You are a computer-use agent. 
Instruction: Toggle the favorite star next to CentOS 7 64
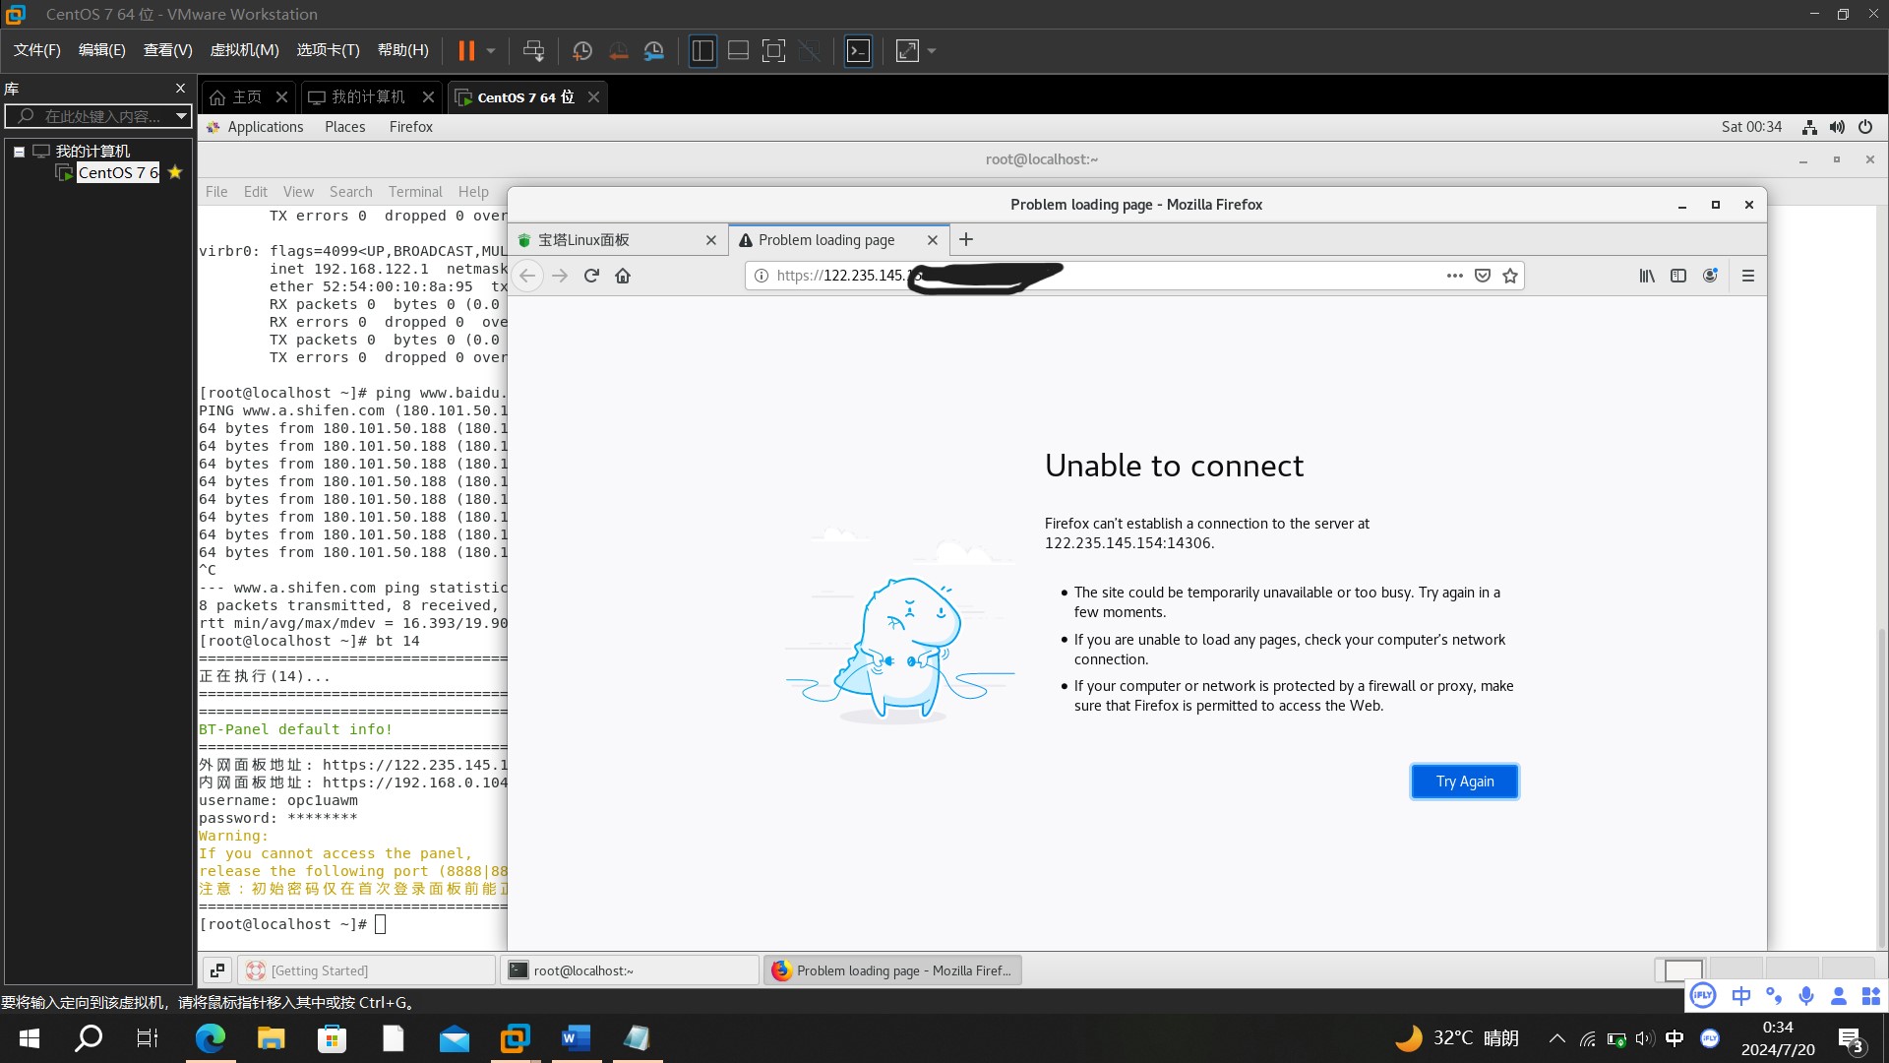(x=175, y=172)
